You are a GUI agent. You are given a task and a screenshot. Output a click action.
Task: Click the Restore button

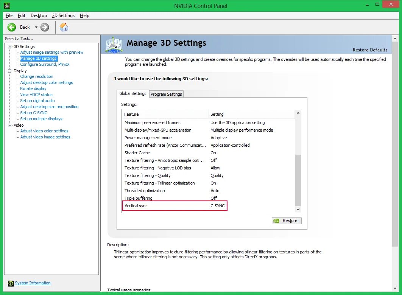[287, 221]
